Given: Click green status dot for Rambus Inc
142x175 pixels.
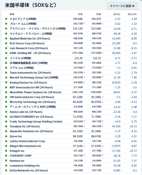Looking at the screenshot, I should (6, 161).
